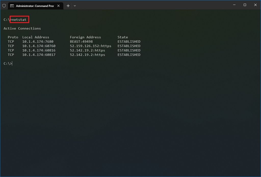261x177 pixels.
Task: Click ESTABLISHED state in BEAST:49498 row
Action: (129, 42)
